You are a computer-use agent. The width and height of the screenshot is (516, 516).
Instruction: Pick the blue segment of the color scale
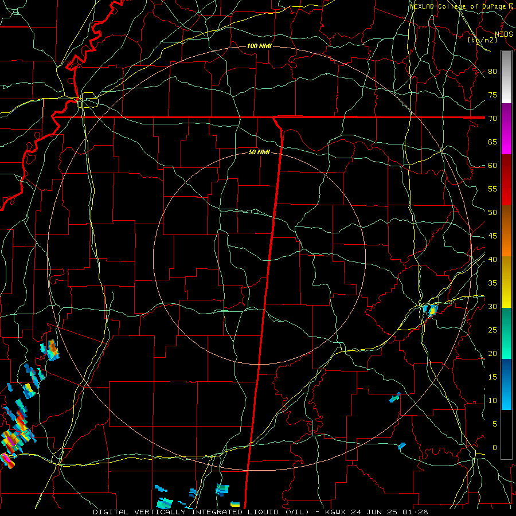(x=506, y=384)
